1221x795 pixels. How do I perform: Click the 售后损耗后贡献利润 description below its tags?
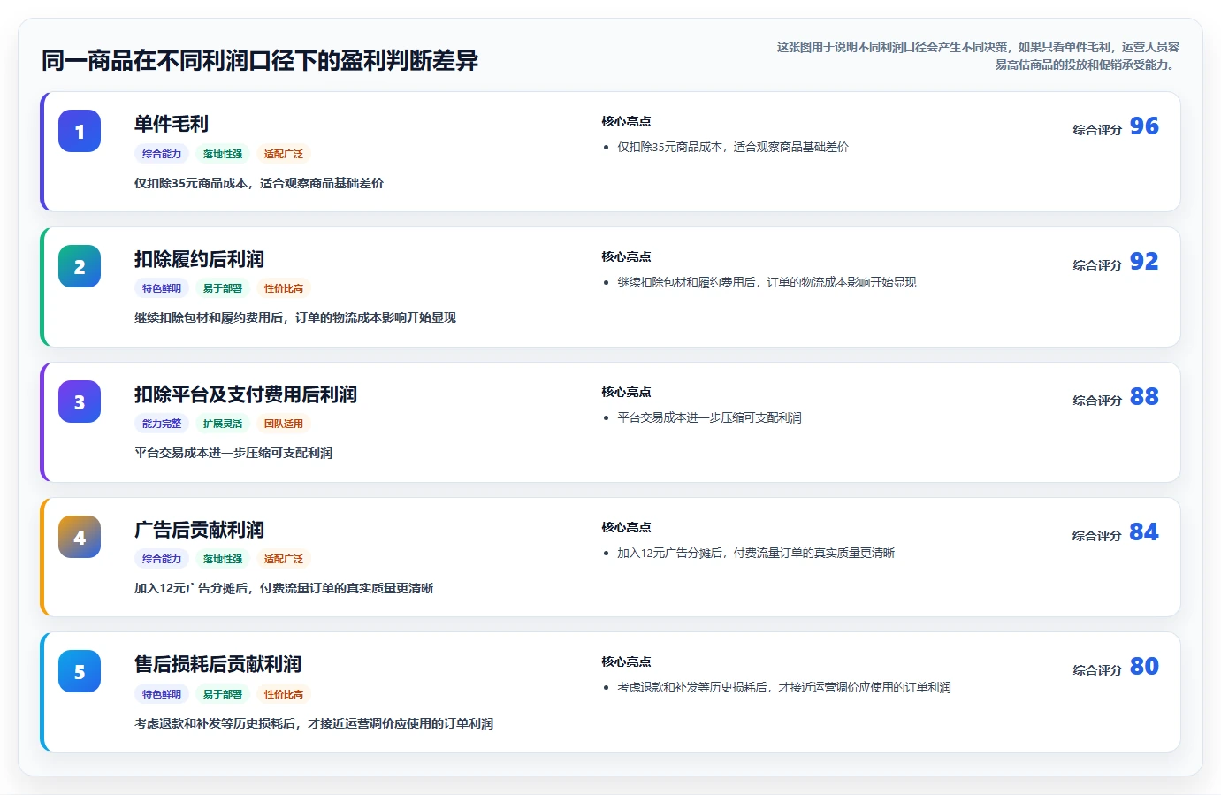(x=314, y=724)
